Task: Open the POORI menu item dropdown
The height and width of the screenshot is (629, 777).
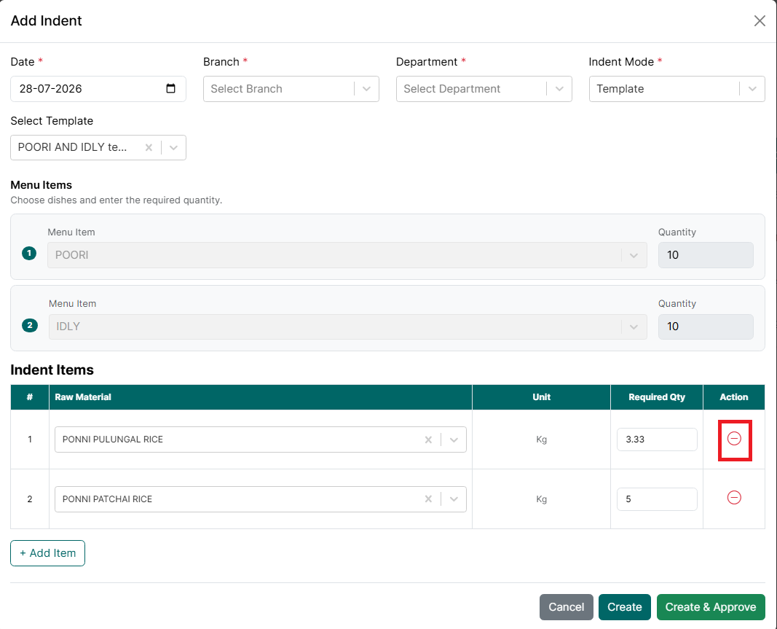Action: 347,255
